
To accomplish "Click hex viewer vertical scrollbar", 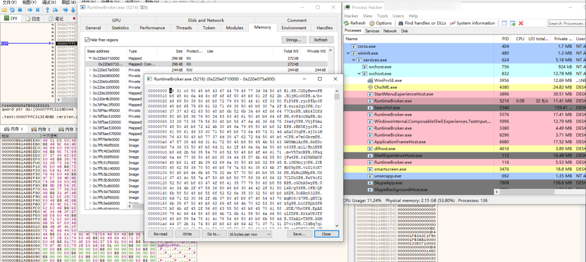I will coord(337,157).
